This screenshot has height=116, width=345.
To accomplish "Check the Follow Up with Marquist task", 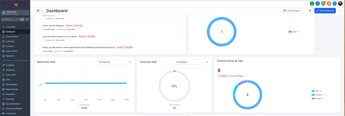I will point(39,27).
